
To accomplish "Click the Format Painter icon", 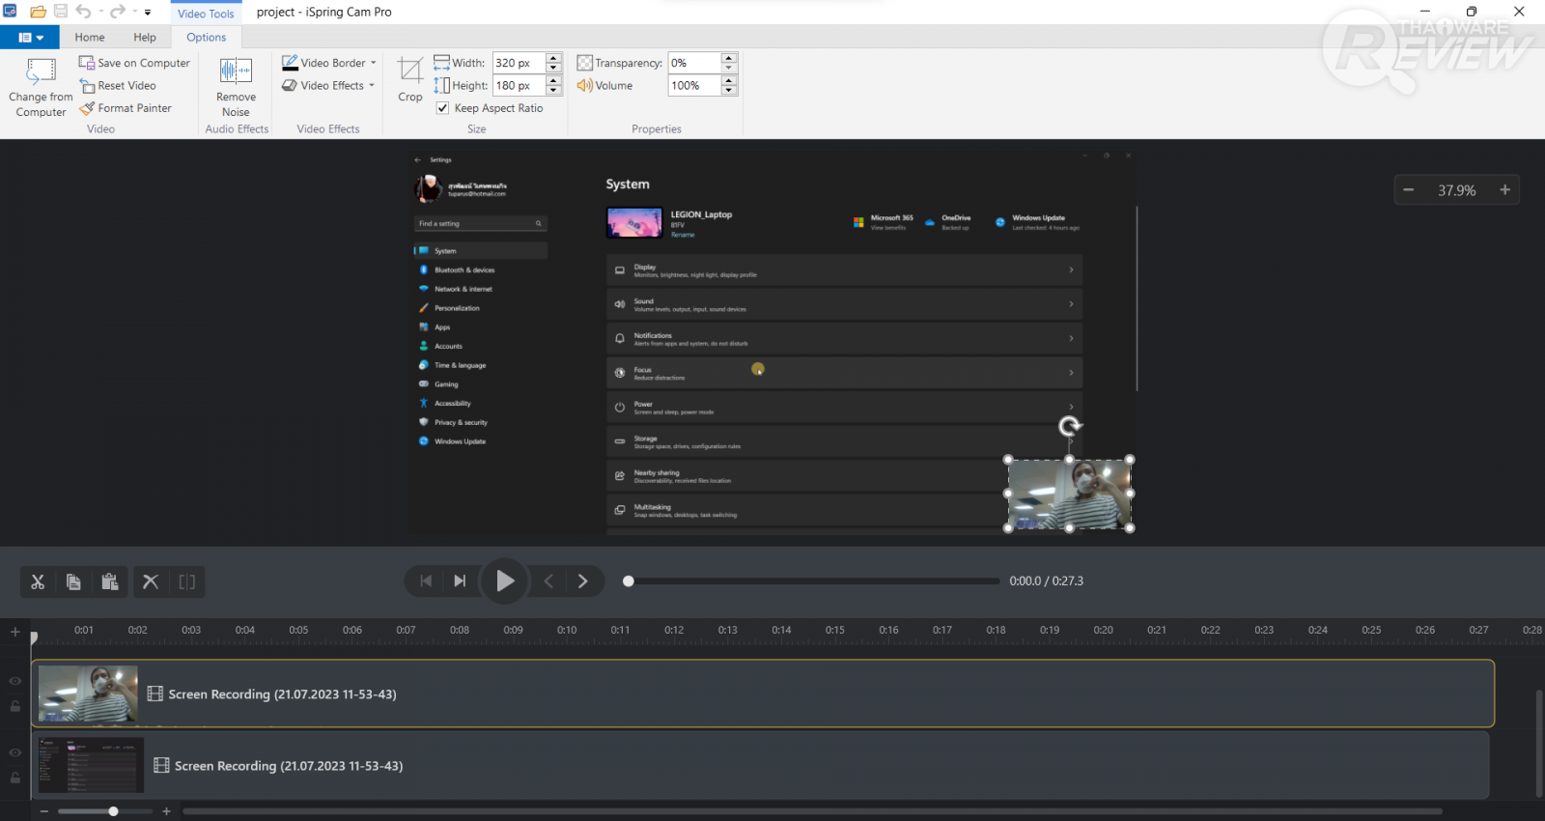I will pyautogui.click(x=87, y=108).
